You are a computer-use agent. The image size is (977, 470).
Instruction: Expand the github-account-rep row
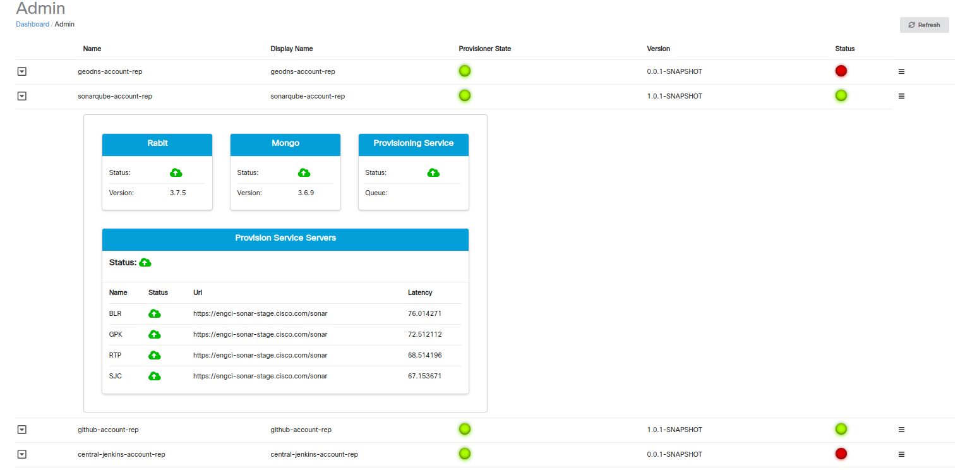(21, 430)
